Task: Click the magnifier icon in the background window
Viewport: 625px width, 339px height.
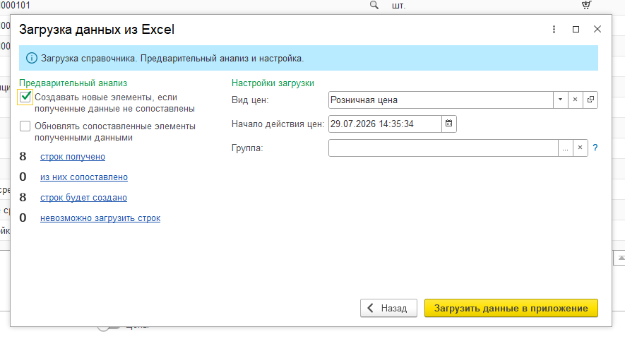Action: point(374,5)
